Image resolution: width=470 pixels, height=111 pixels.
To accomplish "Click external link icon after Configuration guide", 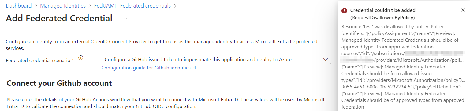I will (x=194, y=68).
